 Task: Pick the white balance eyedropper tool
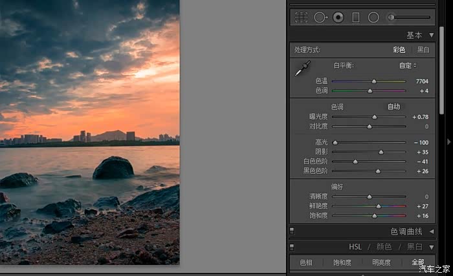(x=302, y=69)
